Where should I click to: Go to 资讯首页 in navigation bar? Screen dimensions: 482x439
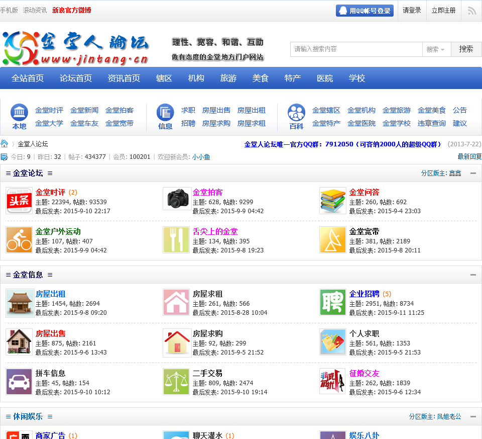point(124,78)
